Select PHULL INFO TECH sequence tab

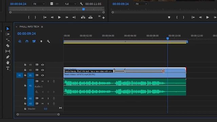tap(29, 26)
